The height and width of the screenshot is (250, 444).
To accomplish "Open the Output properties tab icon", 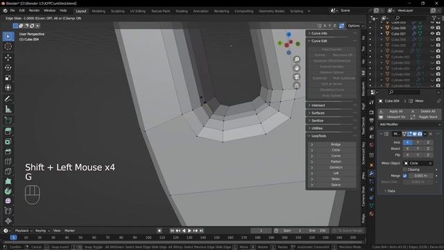I will point(371,120).
